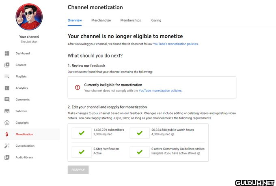276x186 pixels.
Task: Click 'What should you do next?' heading
Action: tap(95, 56)
